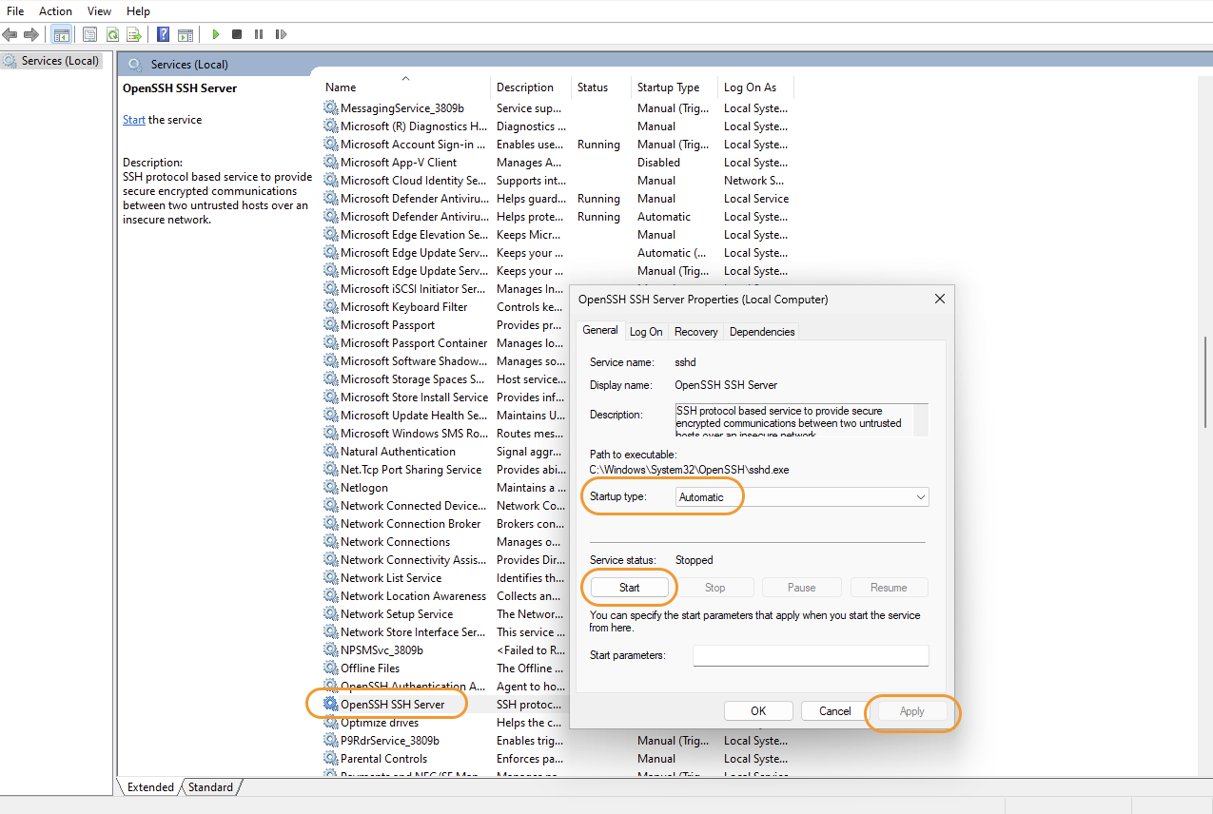Click the 'Start' the service link
The width and height of the screenshot is (1213, 814).
pos(134,120)
